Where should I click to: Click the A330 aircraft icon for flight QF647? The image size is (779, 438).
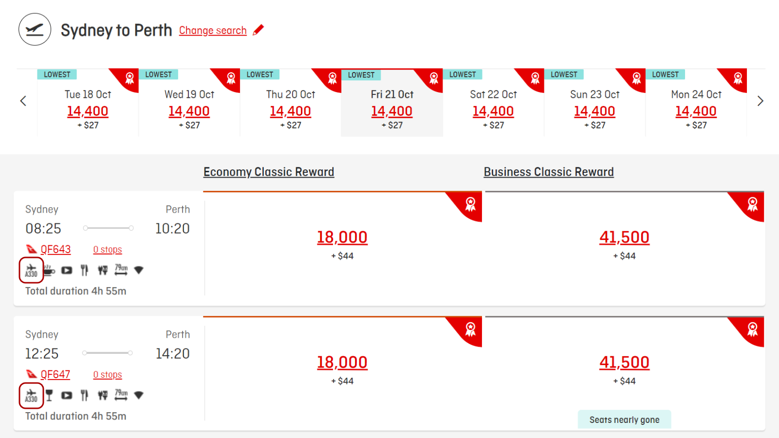[31, 395]
